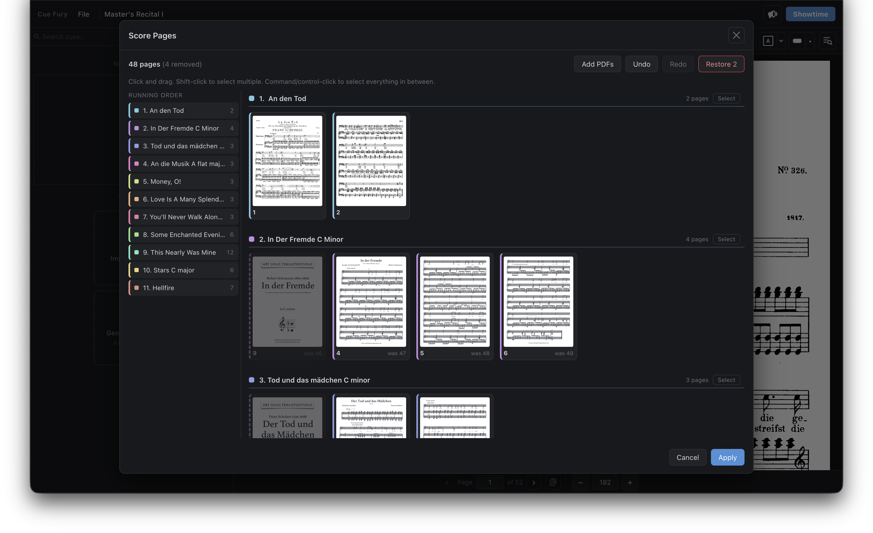Image resolution: width=873 pixels, height=533 pixels.
Task: Jump to 5. Money, O! in running order
Action: (183, 181)
